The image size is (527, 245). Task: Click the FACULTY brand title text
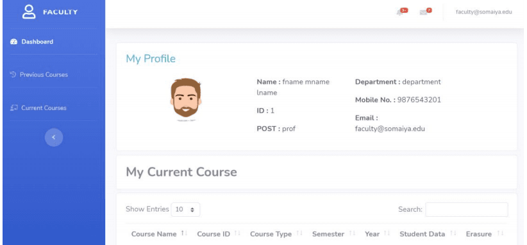tap(60, 12)
